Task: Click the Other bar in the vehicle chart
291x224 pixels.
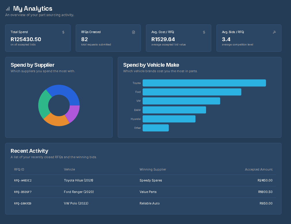Action: [155, 128]
